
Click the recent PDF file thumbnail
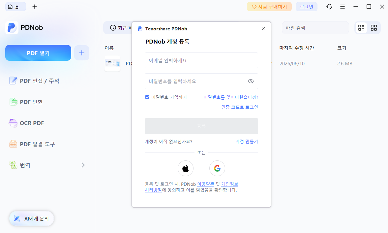pyautogui.click(x=112, y=64)
